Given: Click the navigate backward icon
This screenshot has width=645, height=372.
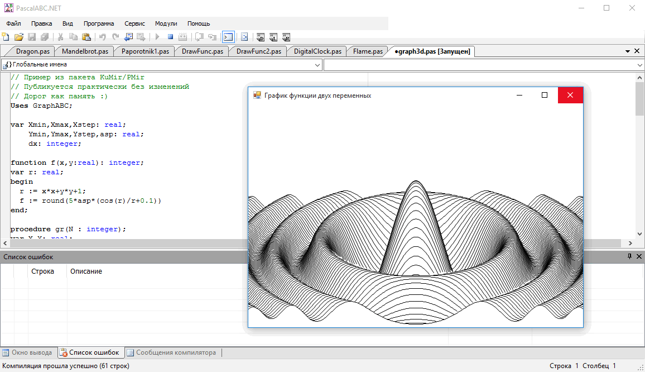Looking at the screenshot, I should 128,37.
